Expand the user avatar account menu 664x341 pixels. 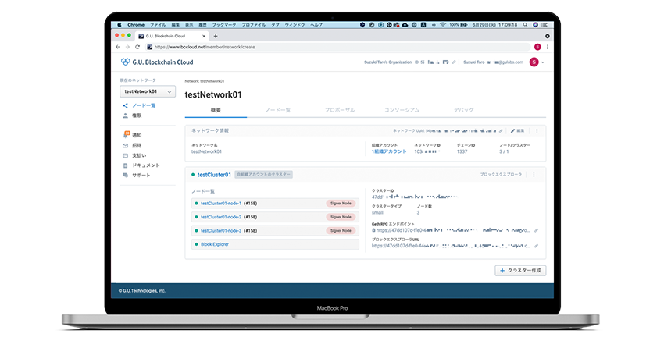[x=536, y=62]
